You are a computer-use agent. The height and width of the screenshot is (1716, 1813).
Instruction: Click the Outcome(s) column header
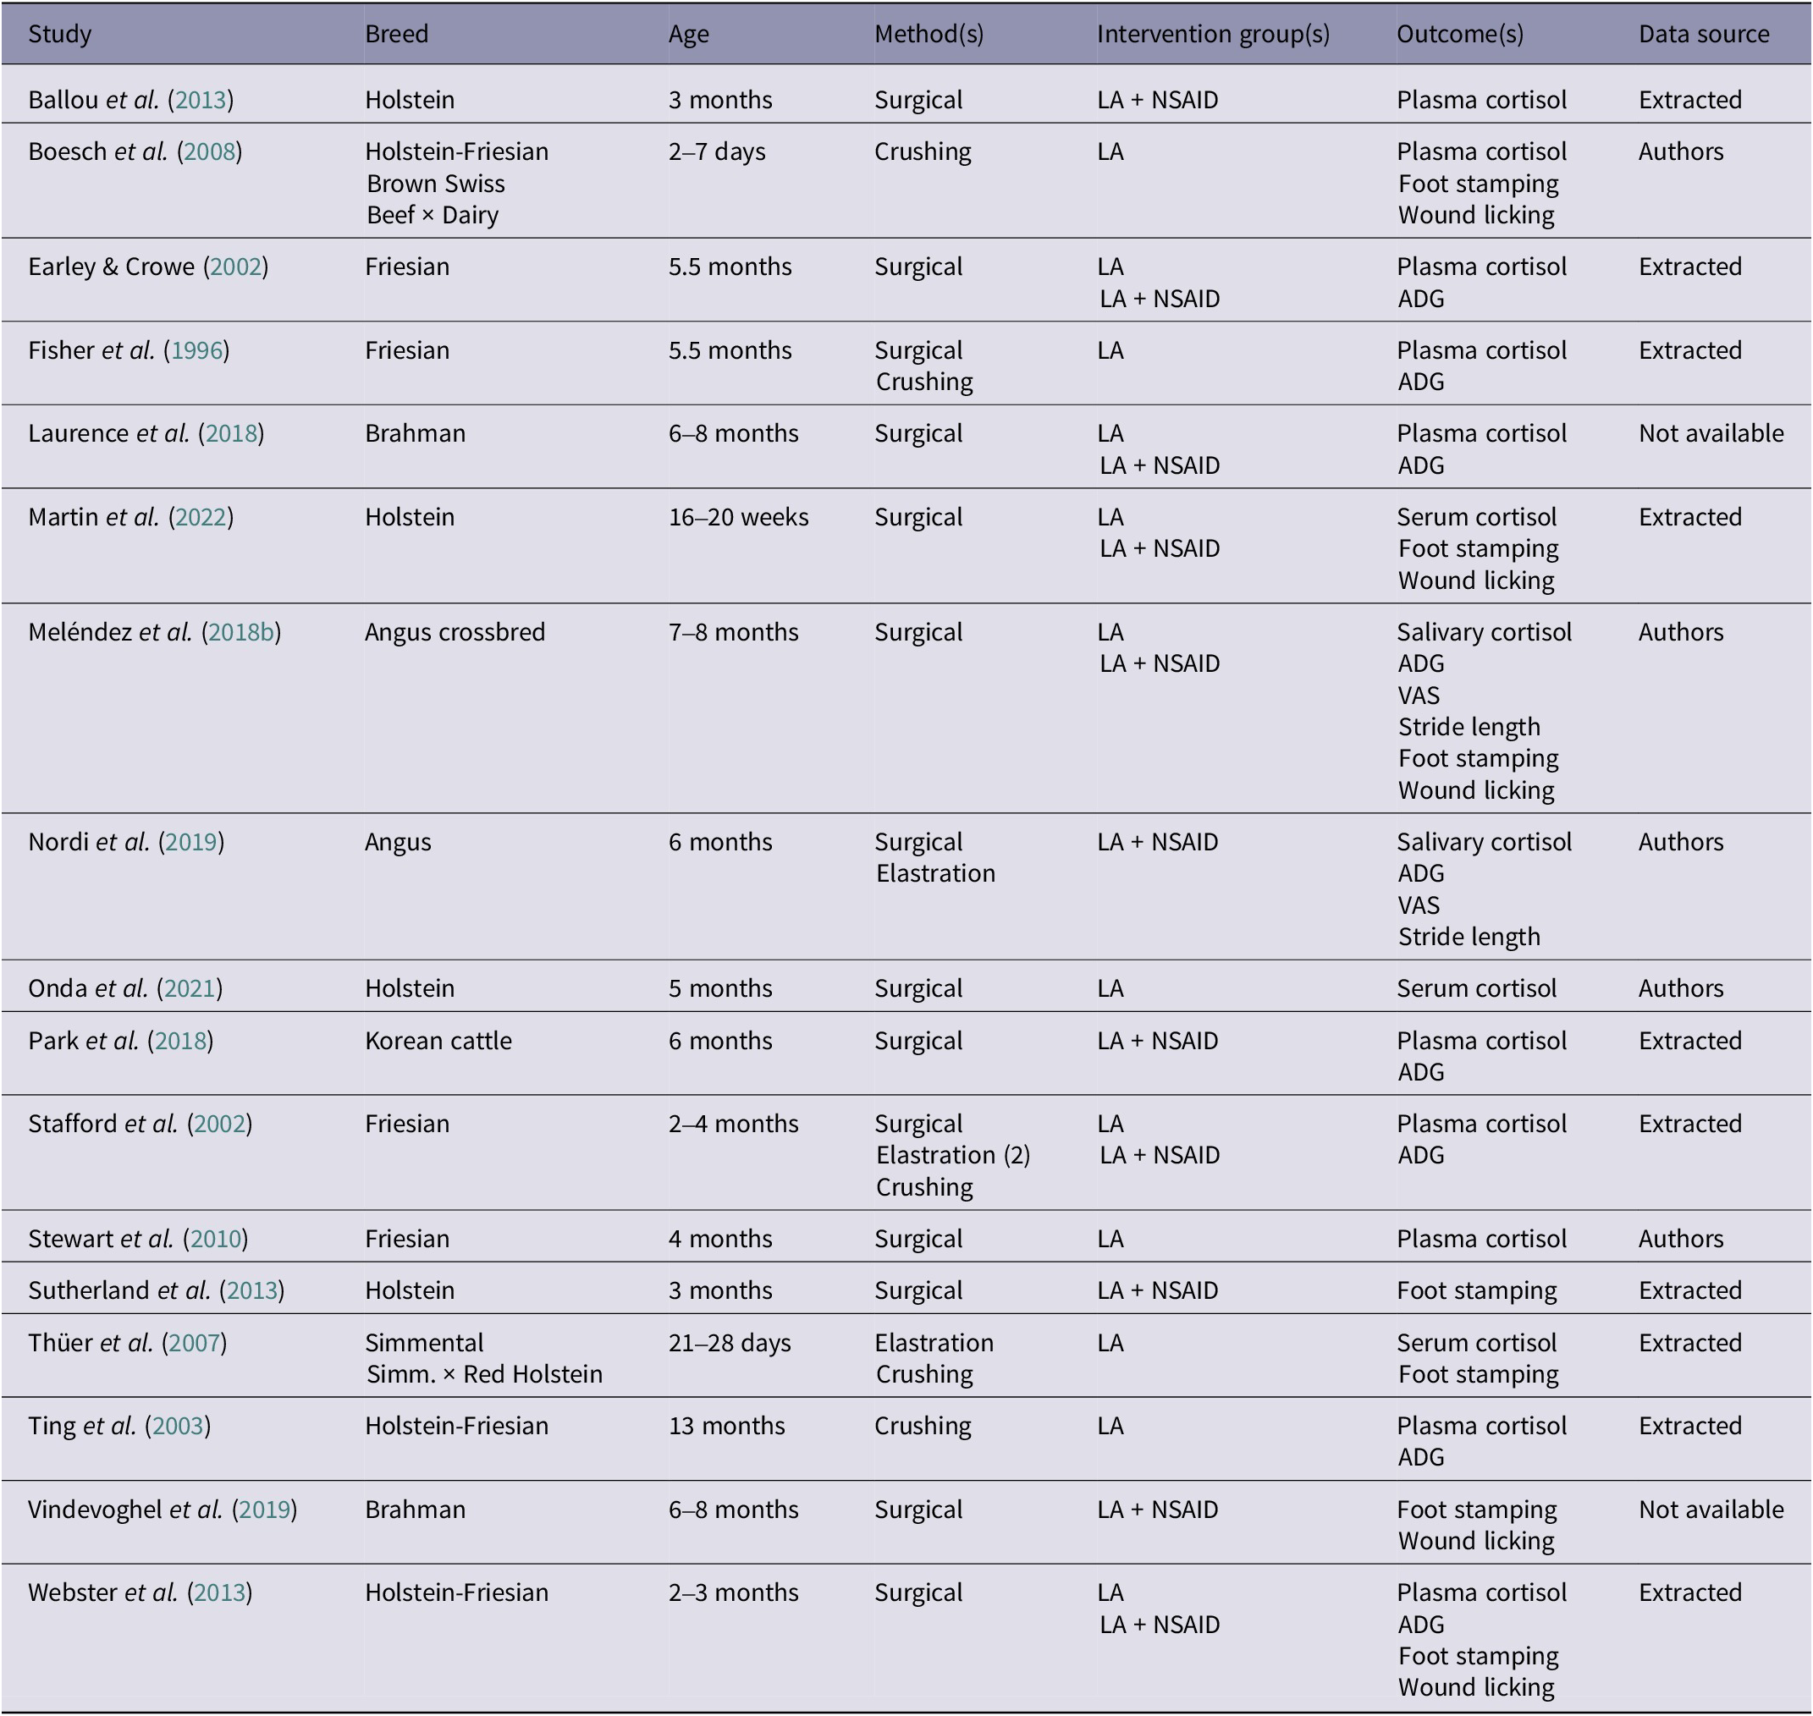coord(1460,34)
